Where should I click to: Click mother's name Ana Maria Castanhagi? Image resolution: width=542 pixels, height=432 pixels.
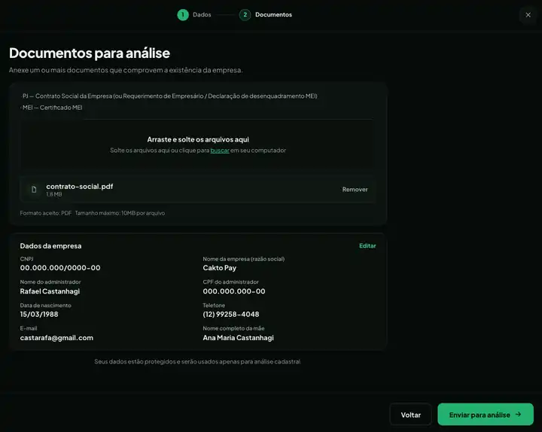tap(238, 338)
